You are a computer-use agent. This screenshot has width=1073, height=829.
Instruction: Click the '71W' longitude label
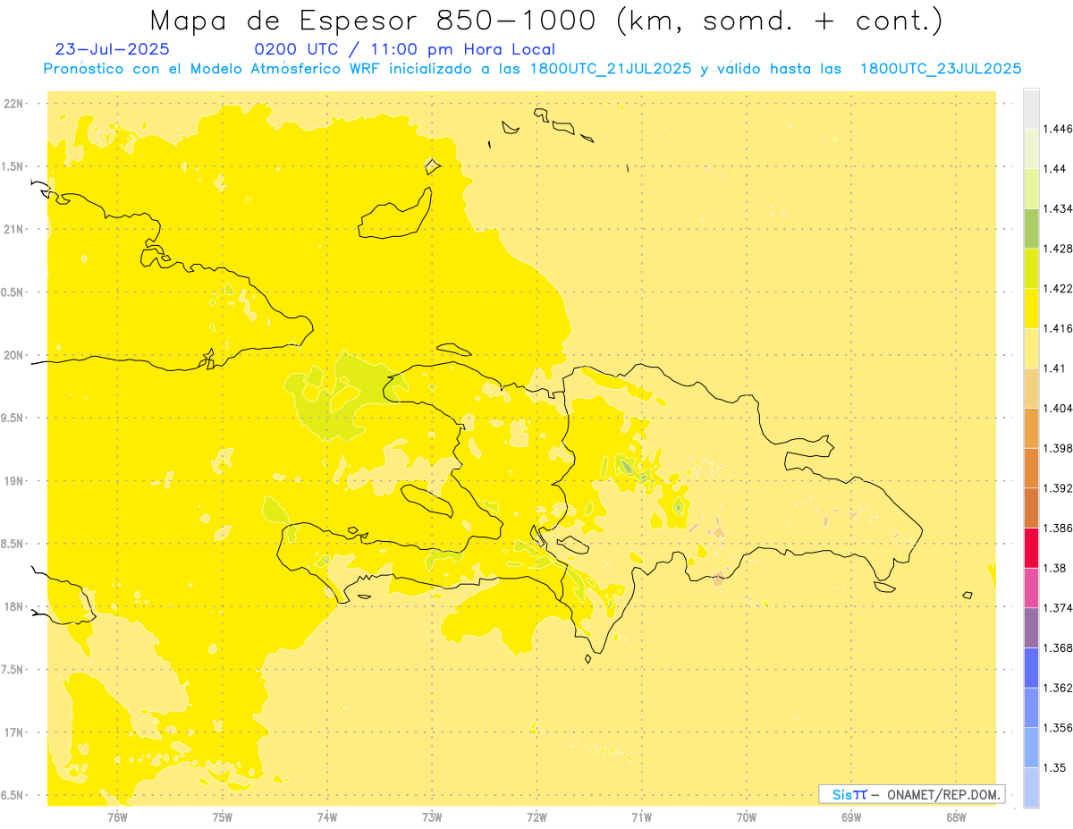tap(641, 817)
